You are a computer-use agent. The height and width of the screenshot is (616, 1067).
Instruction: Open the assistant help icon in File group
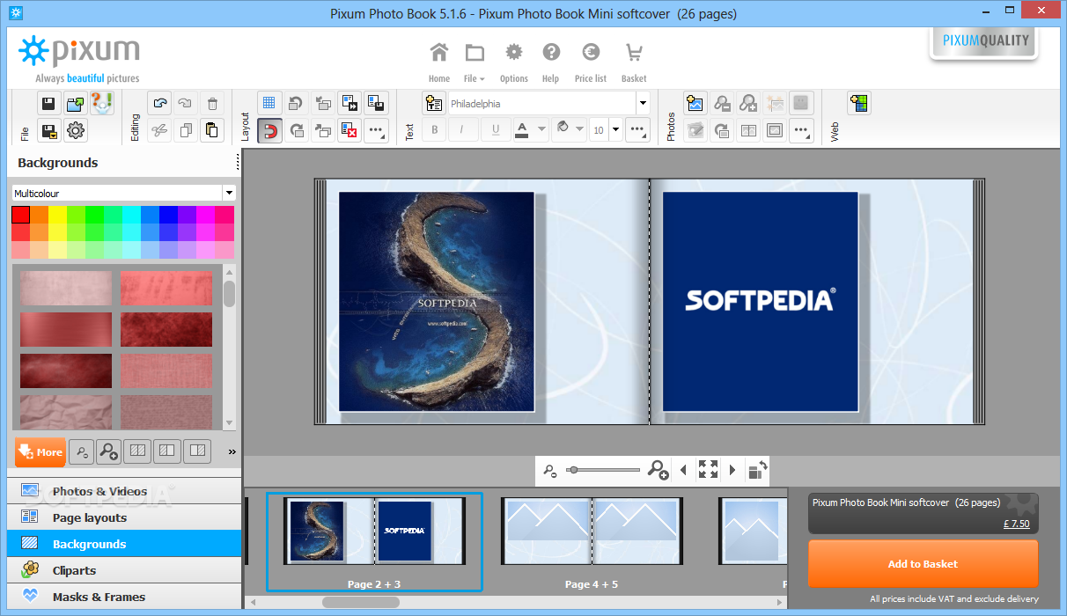tap(103, 103)
